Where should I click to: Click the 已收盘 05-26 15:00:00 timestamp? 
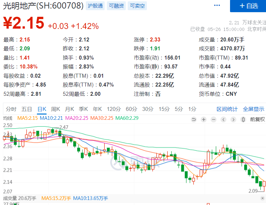click(x=228, y=29)
